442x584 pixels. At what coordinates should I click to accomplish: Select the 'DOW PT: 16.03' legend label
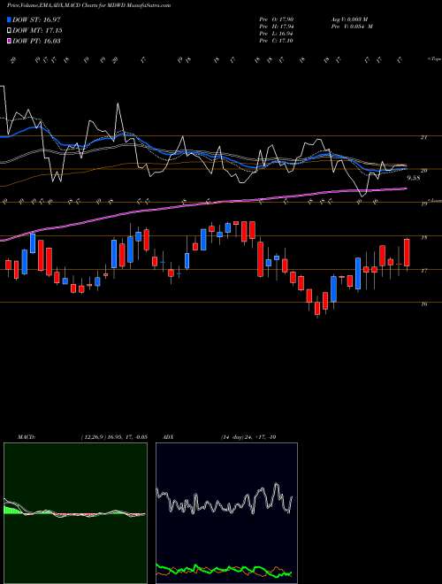coord(36,42)
